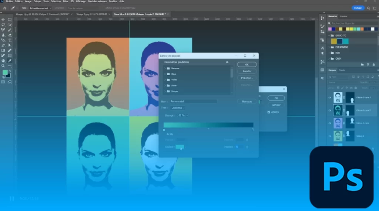
Task: Open the Type Uniforme dropdown
Action: coord(178,108)
